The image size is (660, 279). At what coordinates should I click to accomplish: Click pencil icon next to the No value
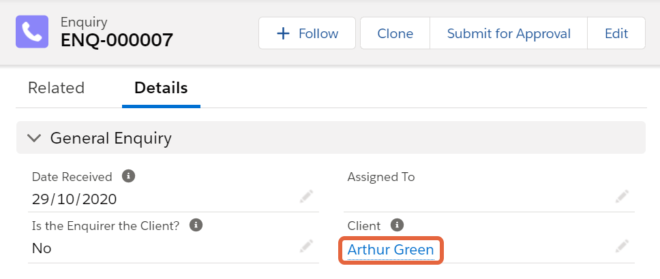pyautogui.click(x=306, y=246)
